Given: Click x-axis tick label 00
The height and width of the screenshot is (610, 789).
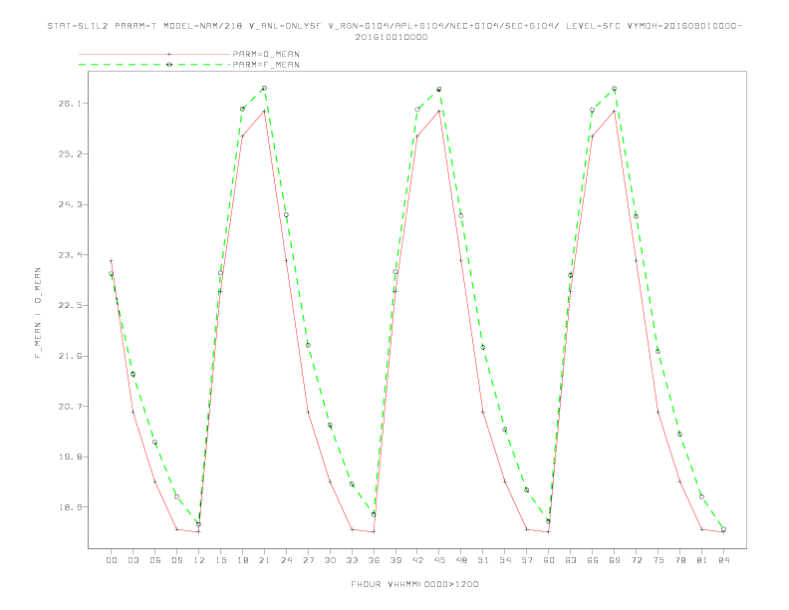Looking at the screenshot, I should [112, 560].
